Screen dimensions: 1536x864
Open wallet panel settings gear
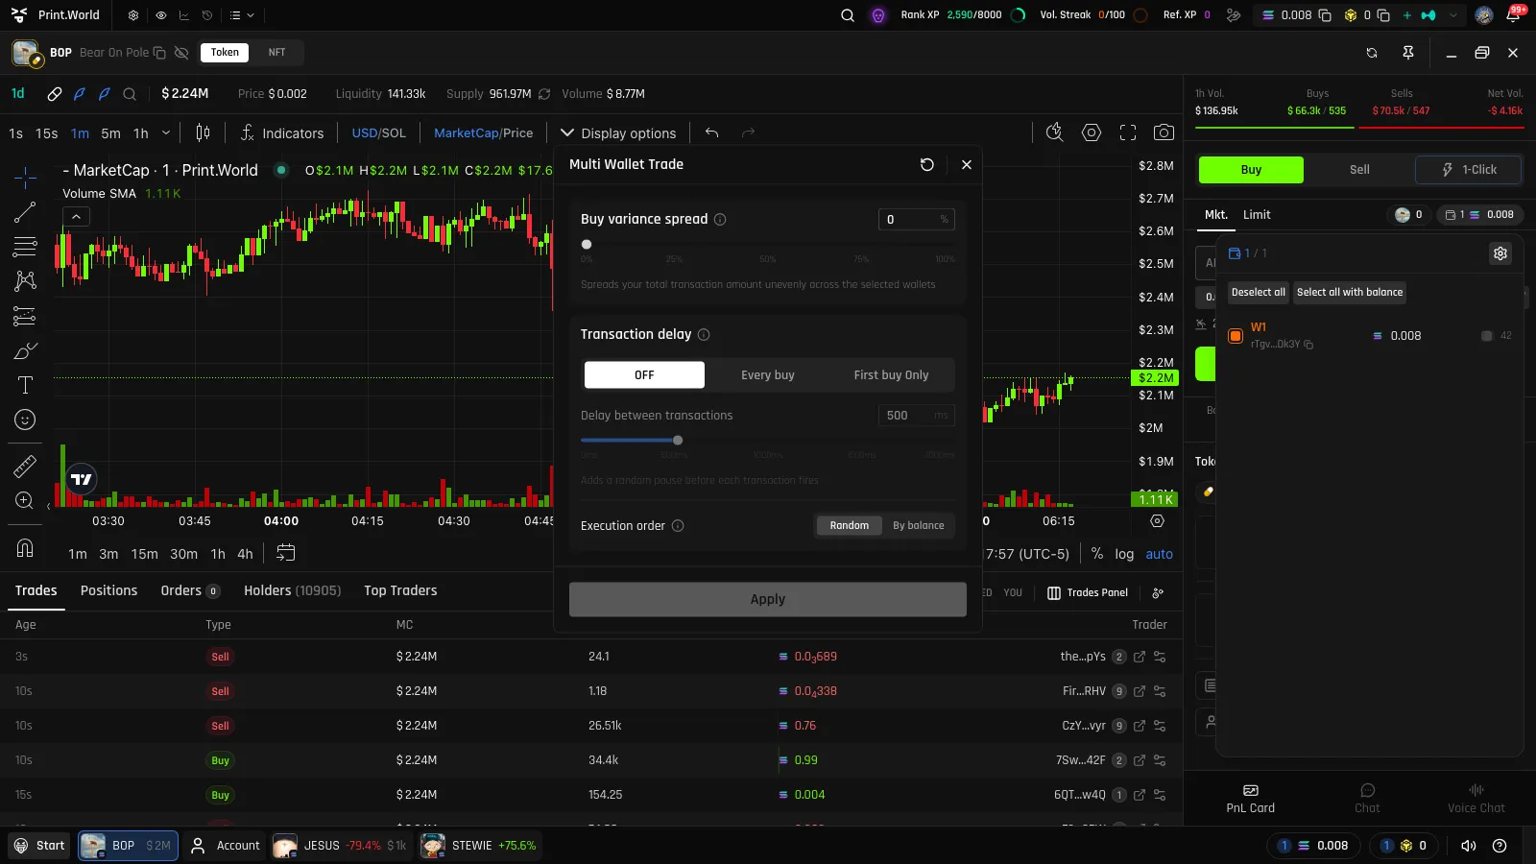tap(1500, 253)
